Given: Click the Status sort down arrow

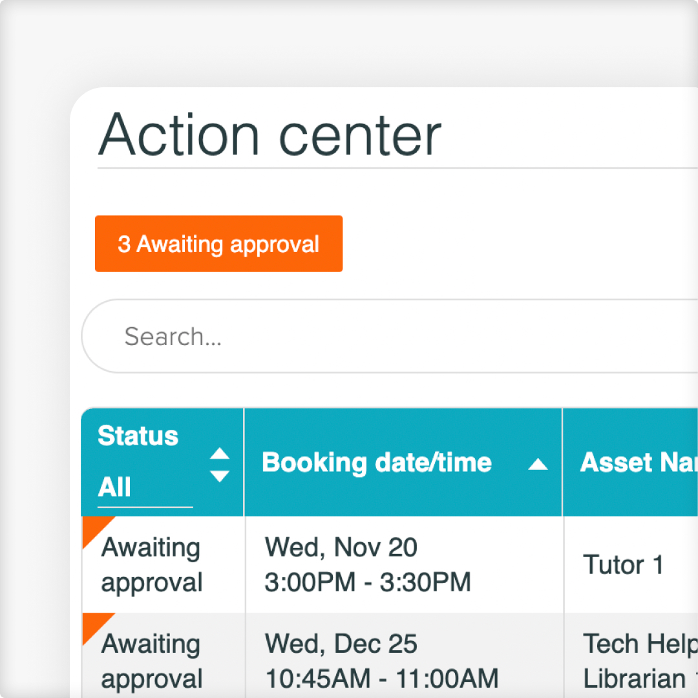Looking at the screenshot, I should 220,476.
